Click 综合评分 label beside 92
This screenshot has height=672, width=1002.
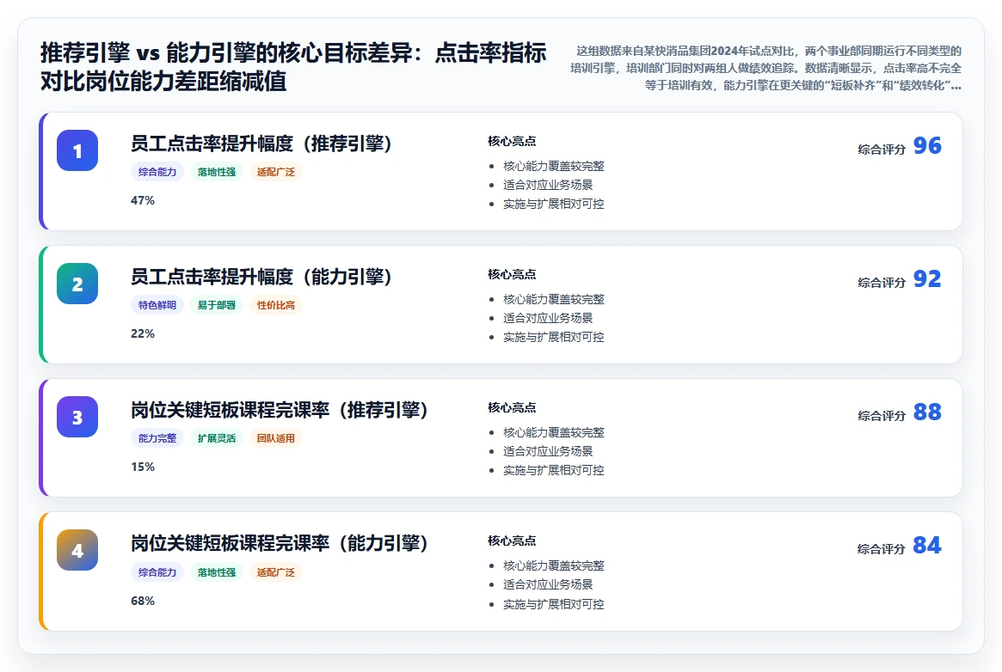pos(882,283)
